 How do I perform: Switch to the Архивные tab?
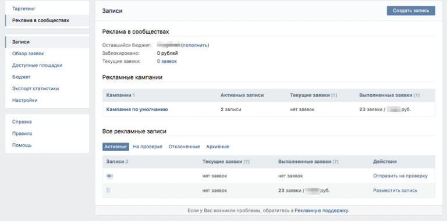tap(218, 147)
